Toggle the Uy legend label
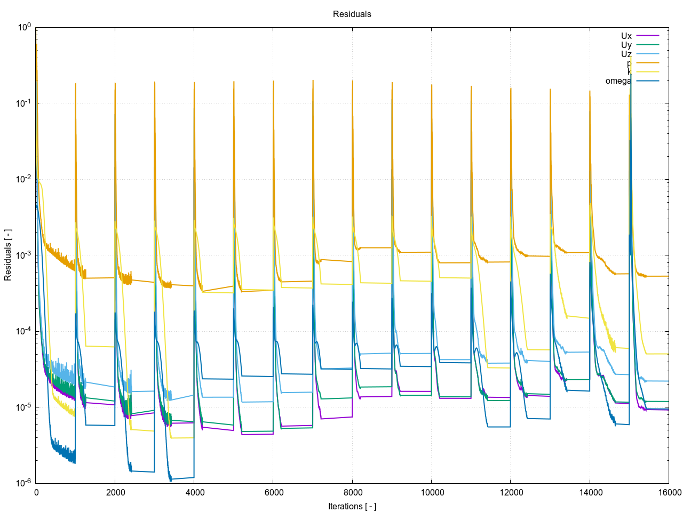Screen dimensions: 683x512 (x=626, y=45)
